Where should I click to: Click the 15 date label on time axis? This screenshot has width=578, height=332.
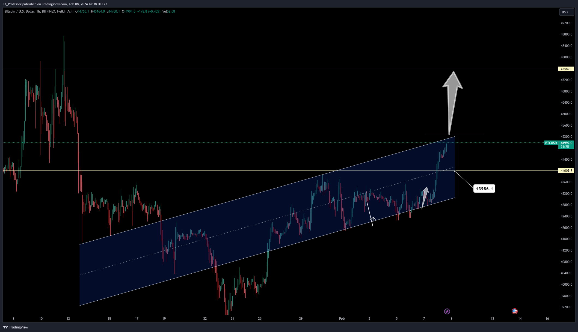[x=109, y=319]
